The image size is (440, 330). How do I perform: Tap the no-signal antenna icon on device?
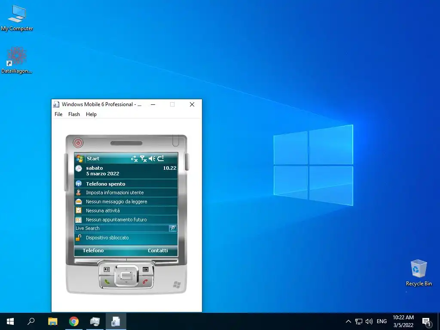[143, 159]
